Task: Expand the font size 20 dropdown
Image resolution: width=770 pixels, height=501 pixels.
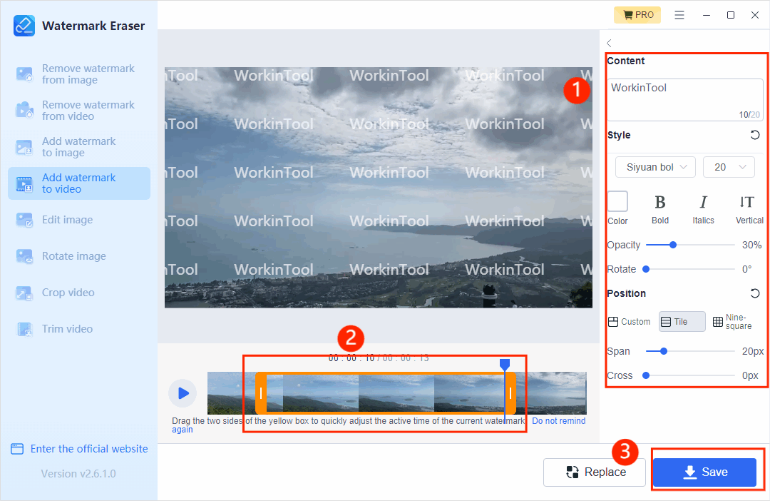Action: coord(729,167)
